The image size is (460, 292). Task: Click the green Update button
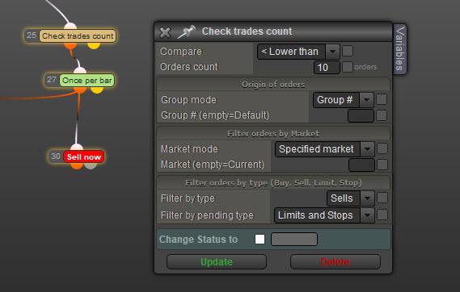[217, 261]
